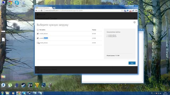This screenshot has height=95, width=170.
Task: Open the Recycle Bin desktop icon
Action: [x=23, y=3]
